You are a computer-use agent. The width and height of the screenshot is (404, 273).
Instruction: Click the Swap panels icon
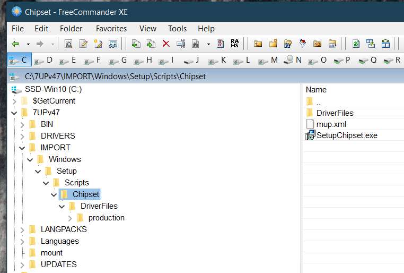(x=385, y=44)
